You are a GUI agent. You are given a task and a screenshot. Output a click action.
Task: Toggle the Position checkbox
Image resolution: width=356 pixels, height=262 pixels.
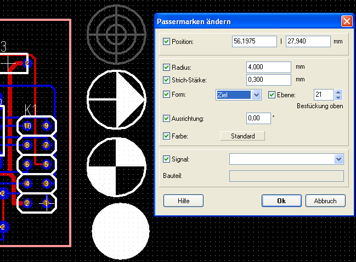click(167, 42)
